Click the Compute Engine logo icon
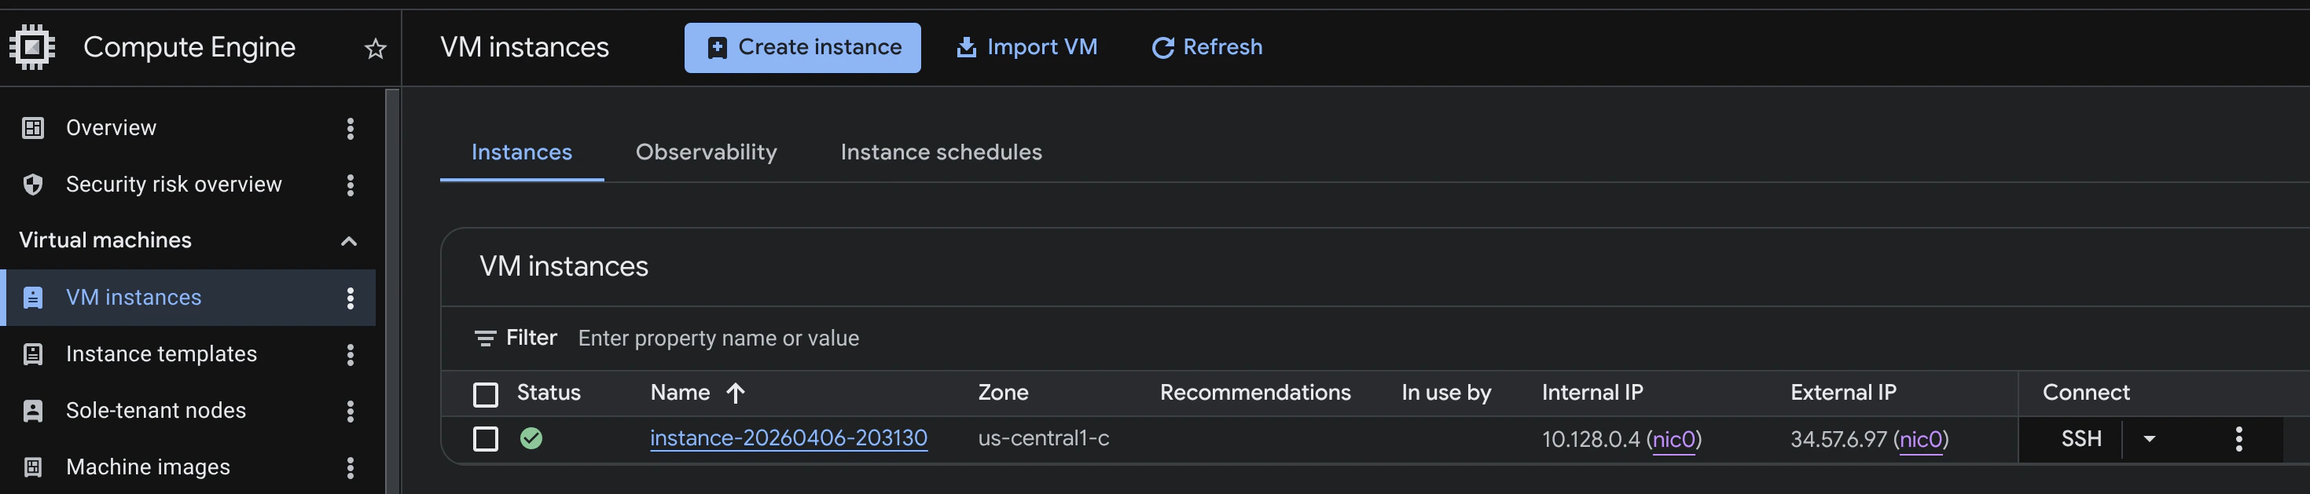The image size is (2310, 494). (x=33, y=46)
